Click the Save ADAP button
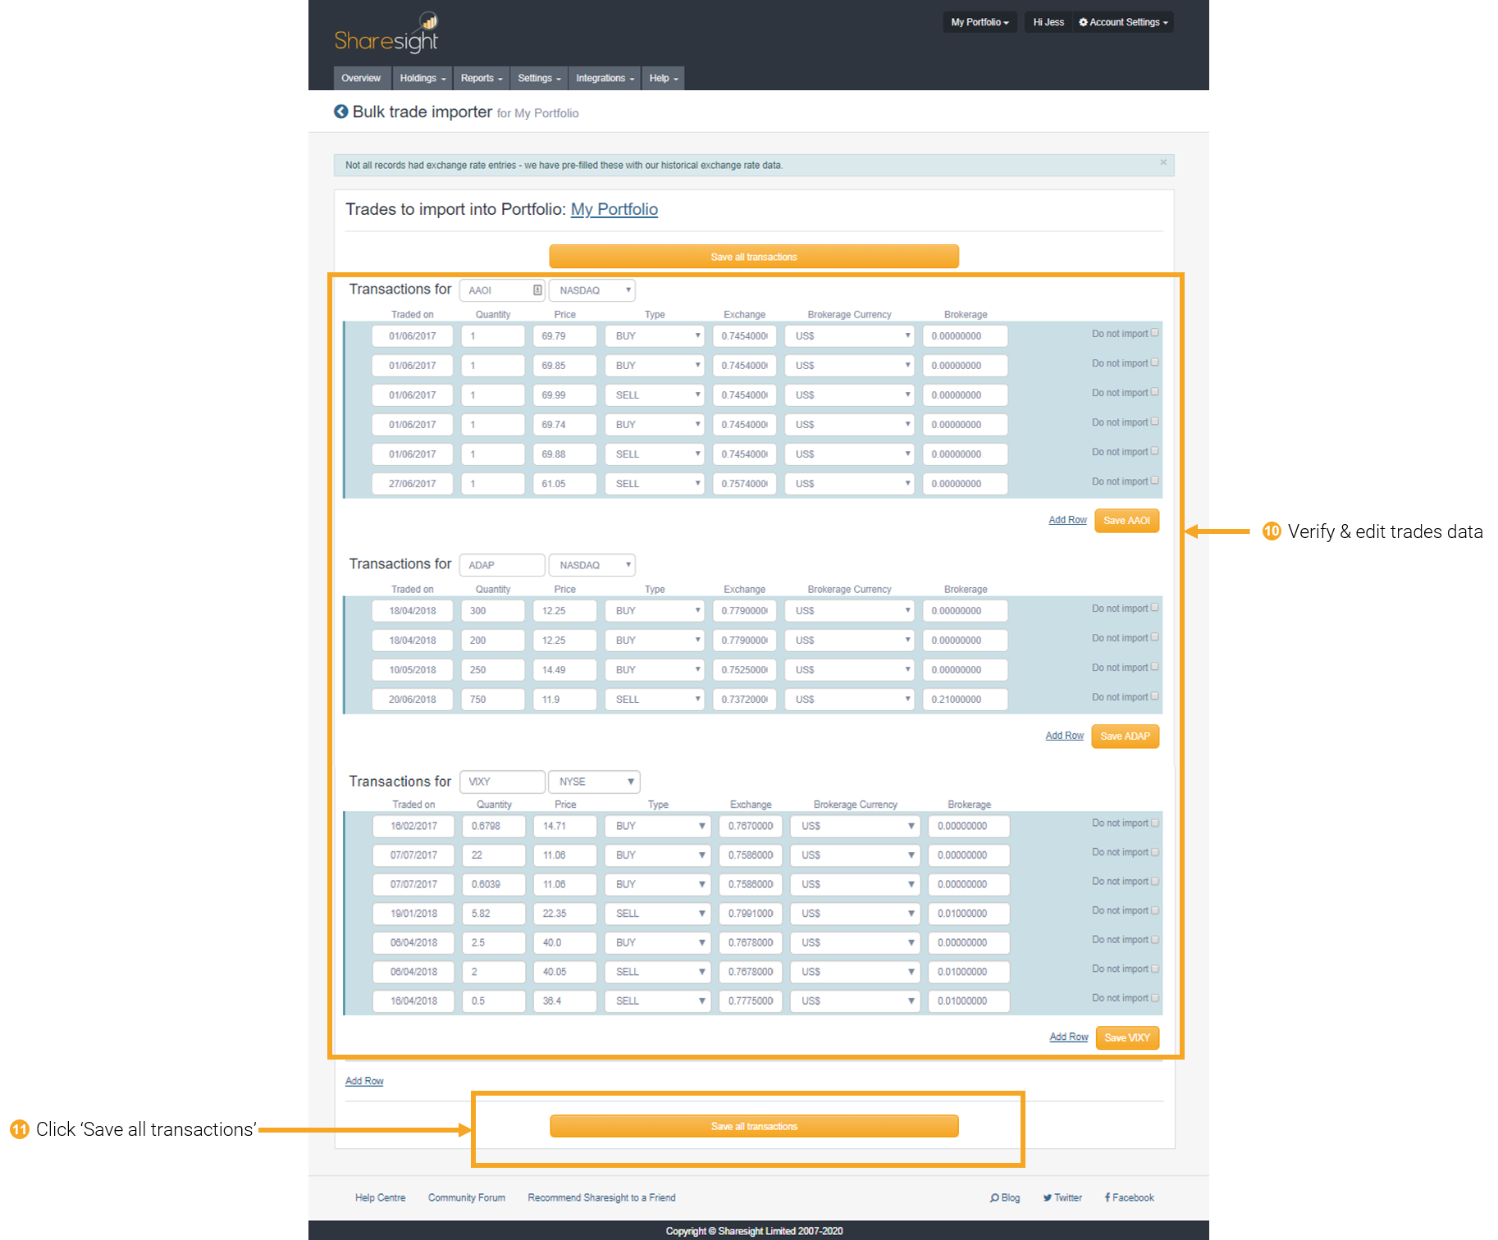Viewport: 1498px width, 1240px height. click(x=1125, y=736)
